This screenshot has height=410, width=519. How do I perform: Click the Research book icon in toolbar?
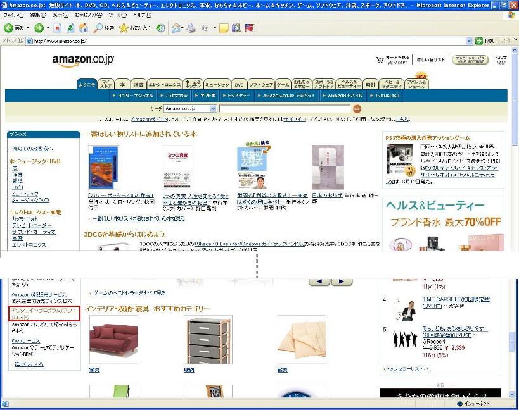(x=236, y=28)
